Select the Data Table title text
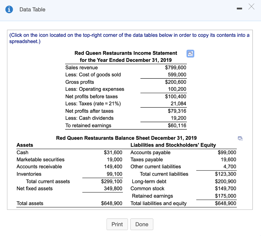The width and height of the screenshot is (261, 236). pyautogui.click(x=32, y=9)
